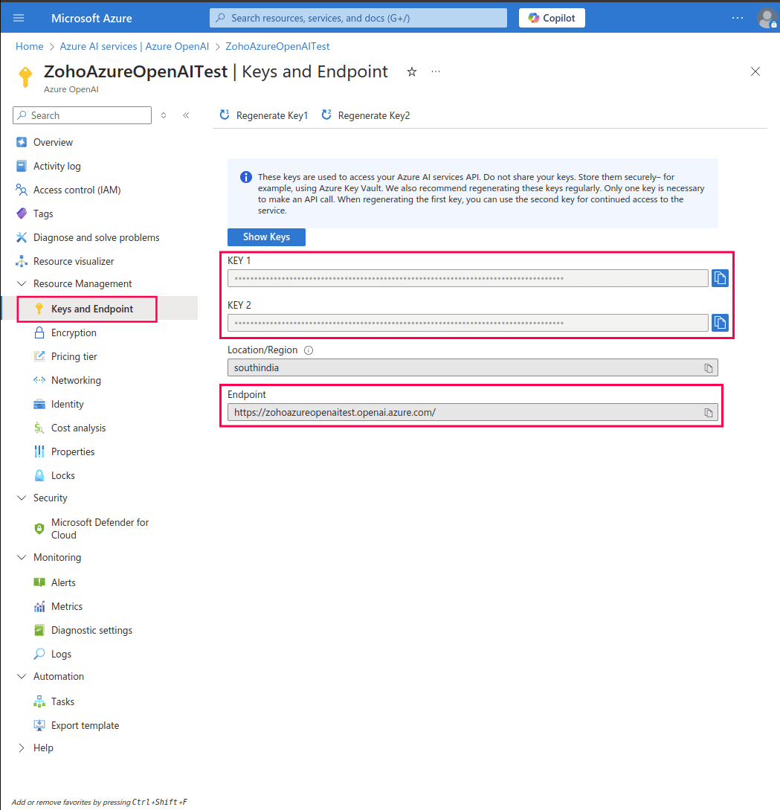Click the sidebar search box
This screenshot has width=780, height=810.
click(x=82, y=115)
